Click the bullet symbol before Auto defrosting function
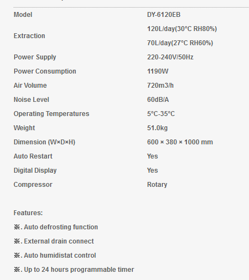The height and width of the screenshot is (280, 249). (17, 227)
